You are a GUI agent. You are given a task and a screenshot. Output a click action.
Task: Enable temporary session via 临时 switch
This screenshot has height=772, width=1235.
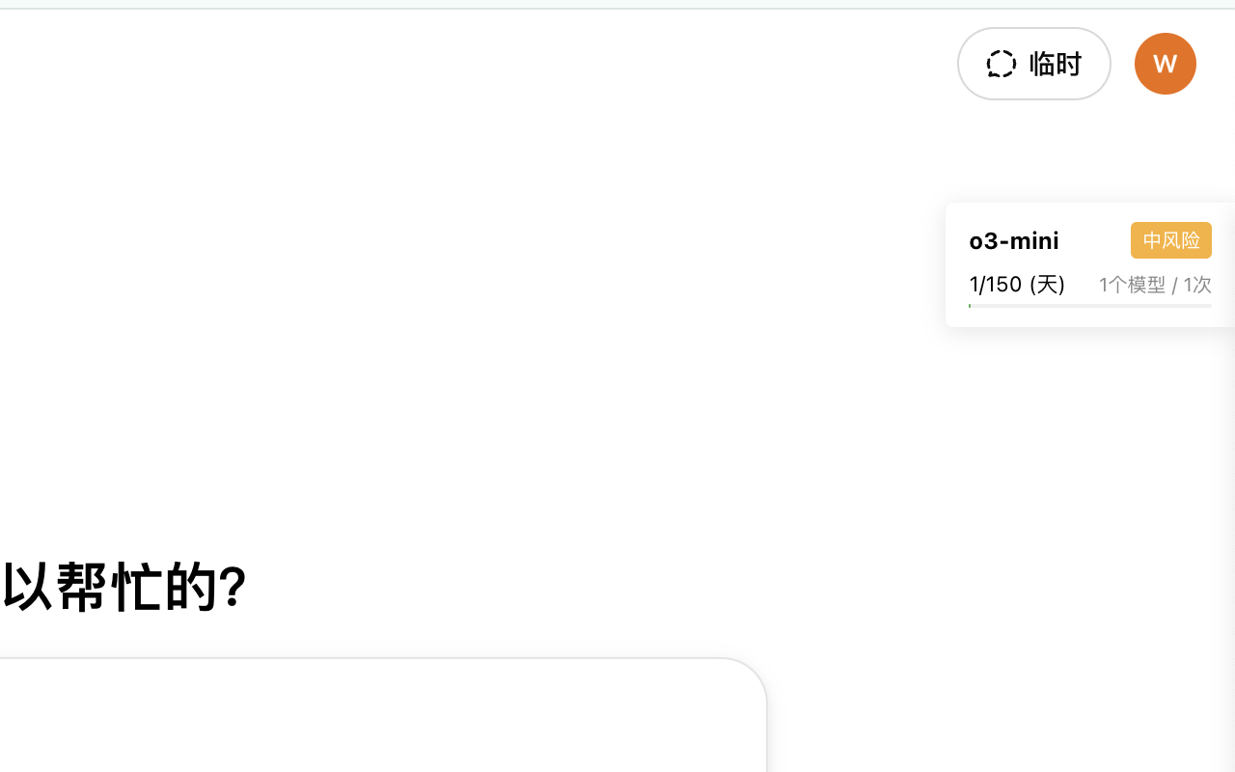click(x=1033, y=63)
